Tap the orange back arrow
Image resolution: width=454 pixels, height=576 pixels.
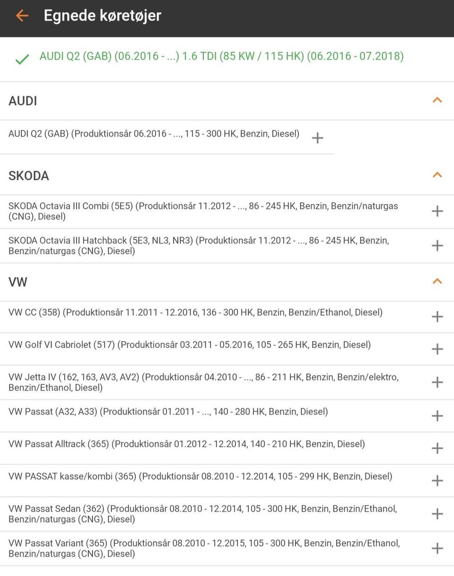[x=22, y=16]
